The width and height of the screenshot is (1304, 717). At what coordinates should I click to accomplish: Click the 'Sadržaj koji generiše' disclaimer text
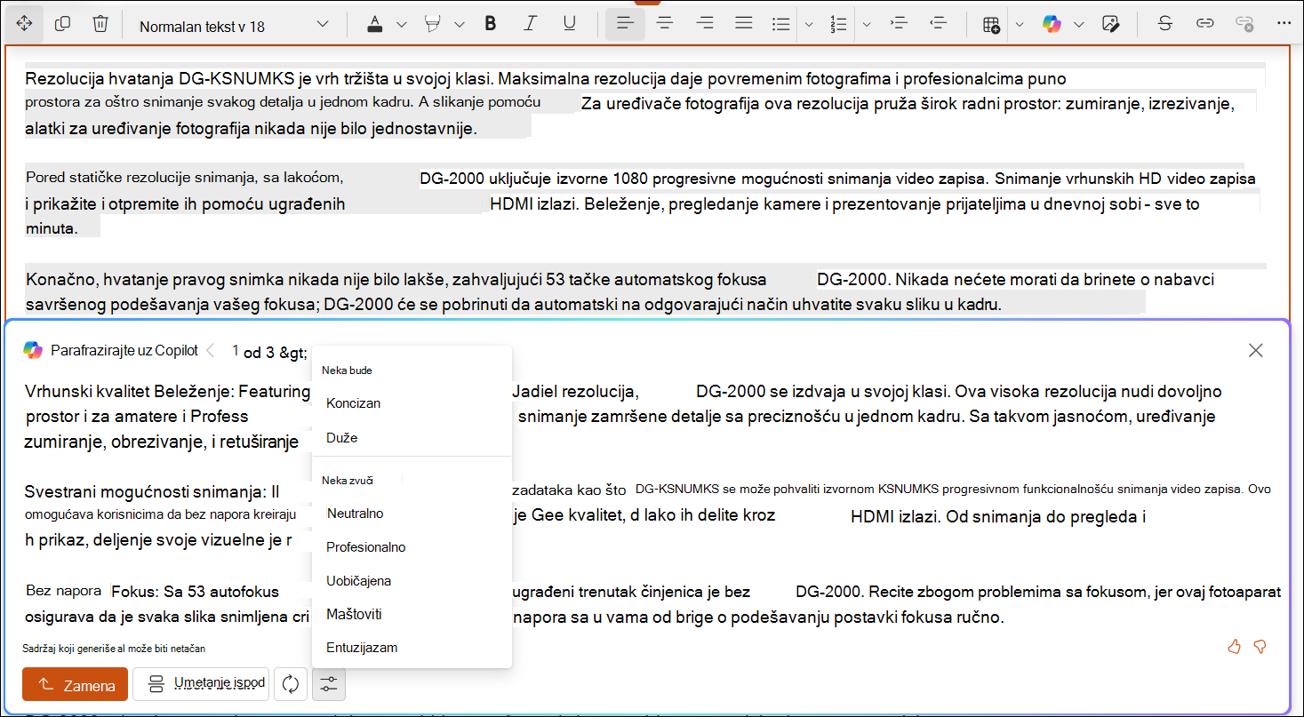click(x=116, y=649)
